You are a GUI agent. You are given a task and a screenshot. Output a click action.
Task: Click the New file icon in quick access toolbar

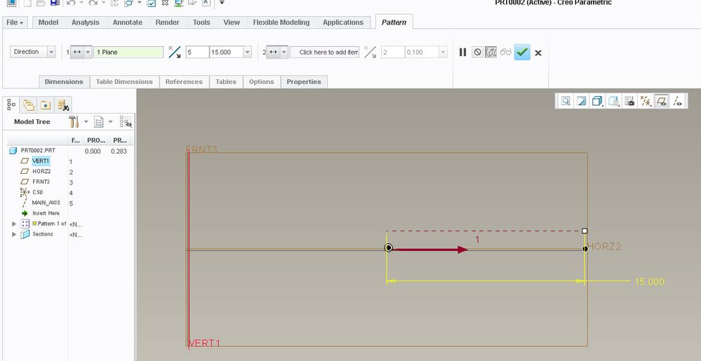[28, 3]
